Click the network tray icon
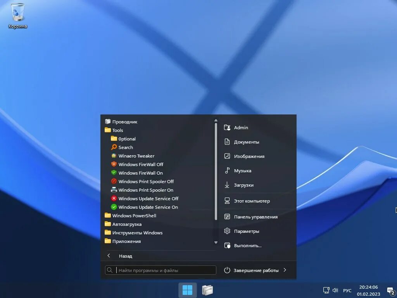 coord(326,290)
